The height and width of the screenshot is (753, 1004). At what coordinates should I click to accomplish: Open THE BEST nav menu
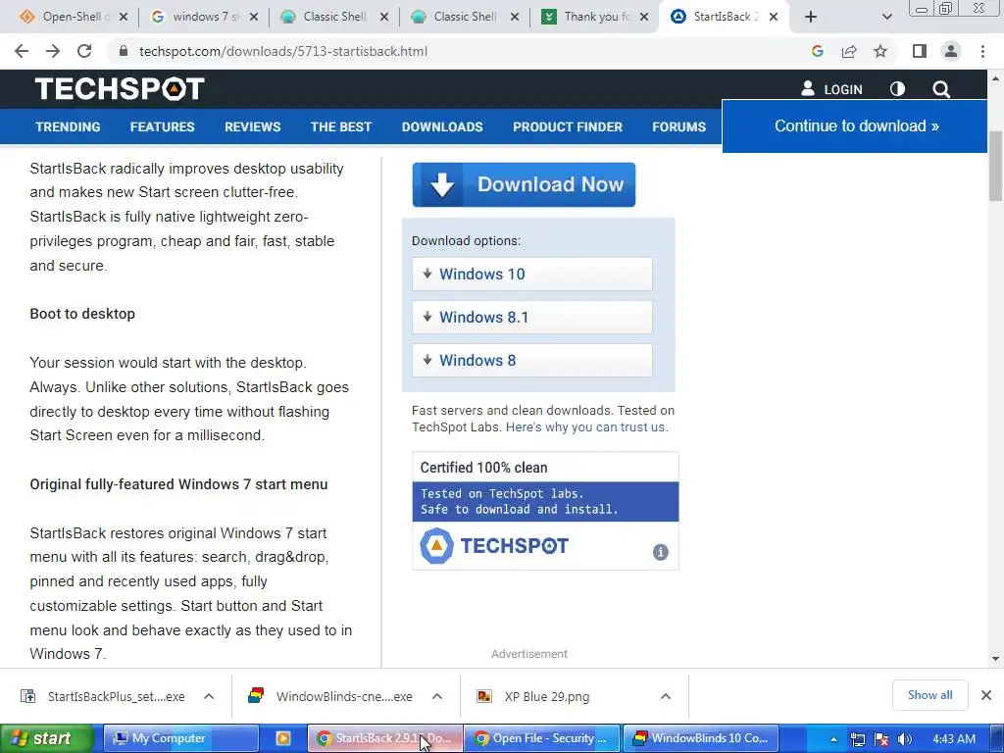(x=340, y=126)
